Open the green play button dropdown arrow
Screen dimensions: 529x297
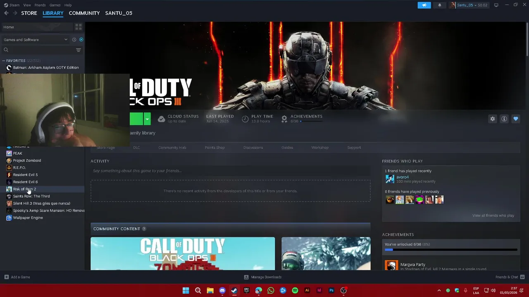click(x=147, y=119)
